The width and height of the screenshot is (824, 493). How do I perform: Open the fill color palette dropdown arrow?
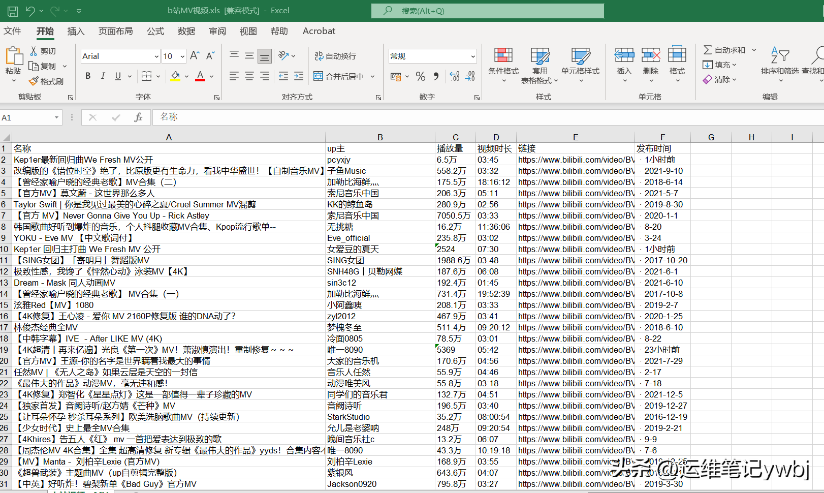coord(187,76)
